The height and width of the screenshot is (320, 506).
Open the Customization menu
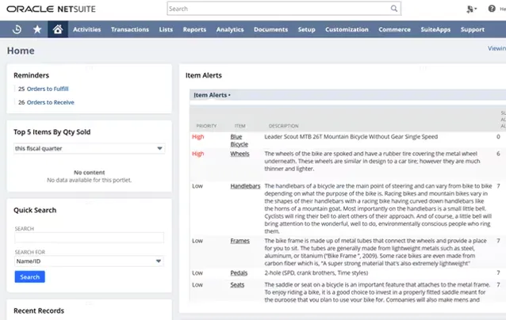tap(347, 29)
